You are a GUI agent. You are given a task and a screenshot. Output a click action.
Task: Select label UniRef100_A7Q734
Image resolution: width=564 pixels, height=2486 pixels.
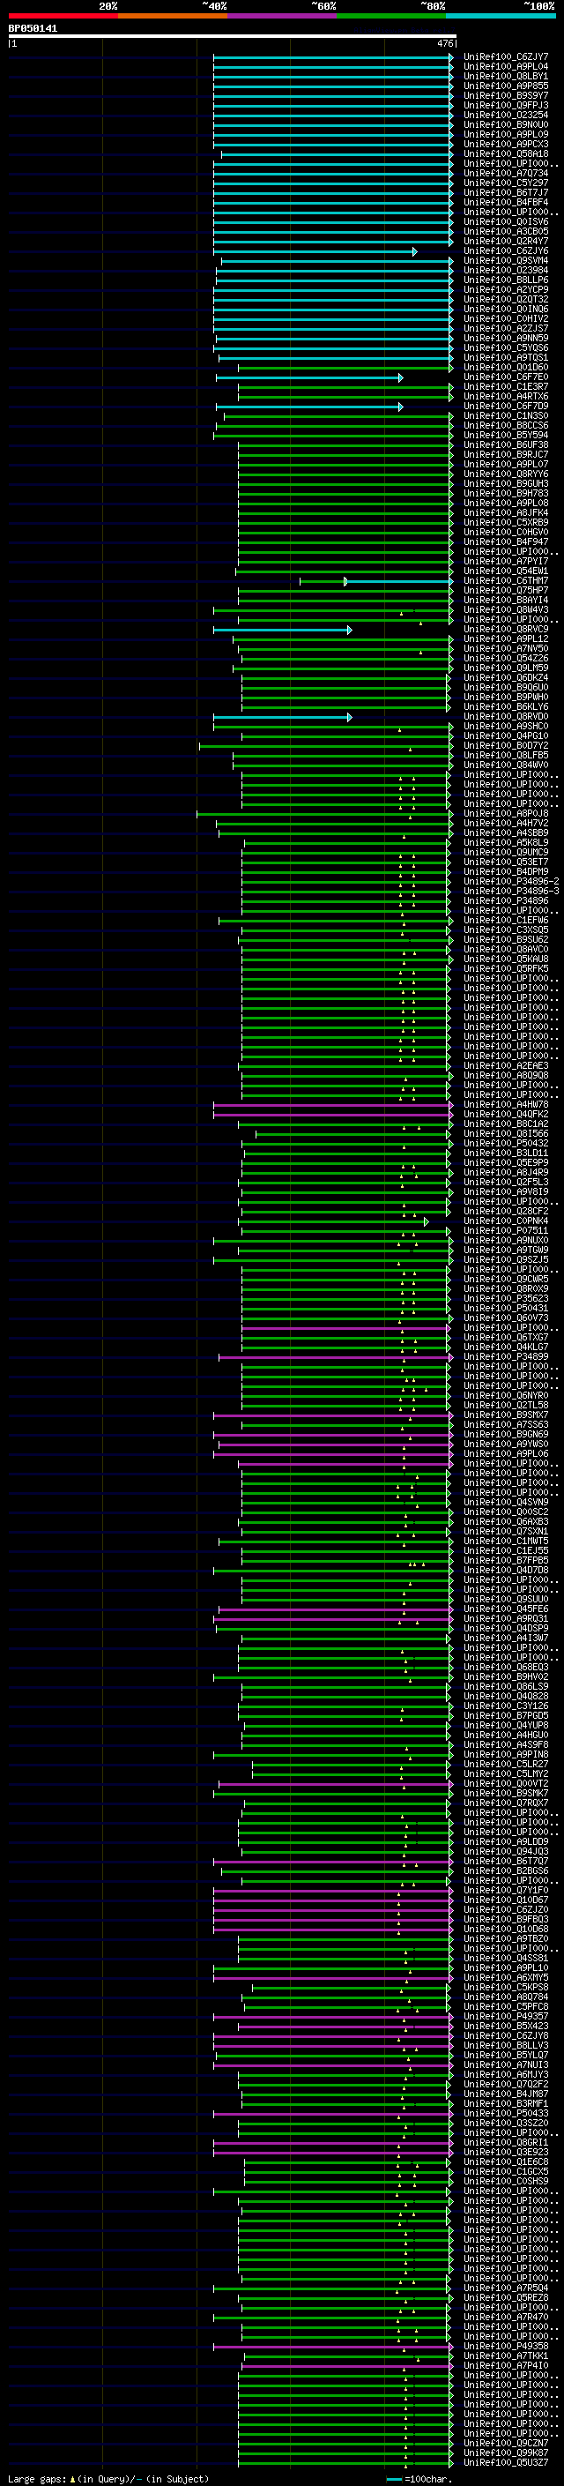pyautogui.click(x=505, y=174)
